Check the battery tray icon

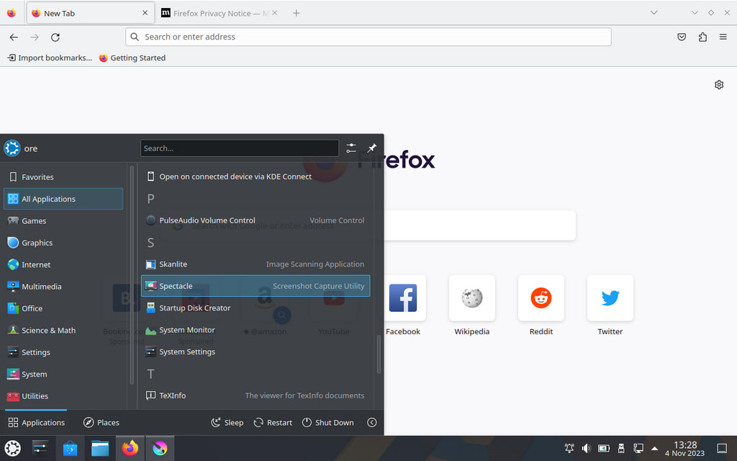(x=604, y=448)
